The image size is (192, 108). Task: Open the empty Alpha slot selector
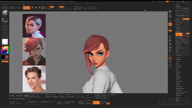pyautogui.click(x=5, y=28)
